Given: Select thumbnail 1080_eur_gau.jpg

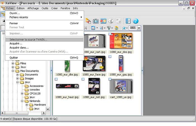Looking at the screenshot, I should pos(121,64).
